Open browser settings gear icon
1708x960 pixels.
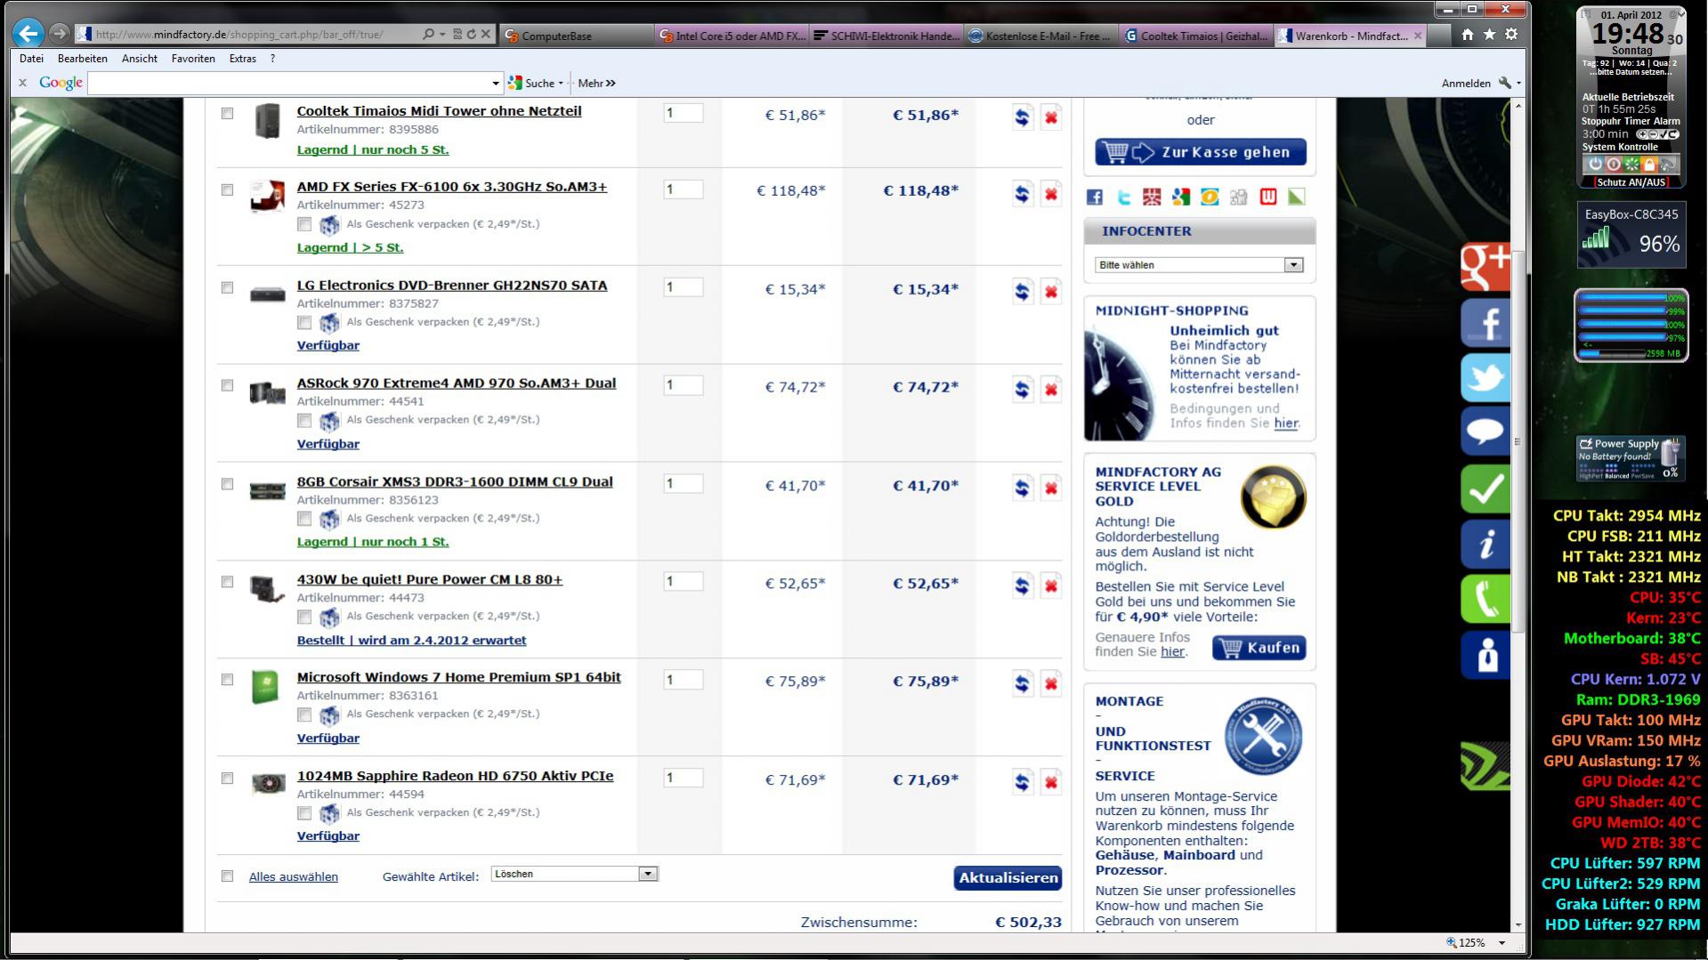coord(1511,35)
